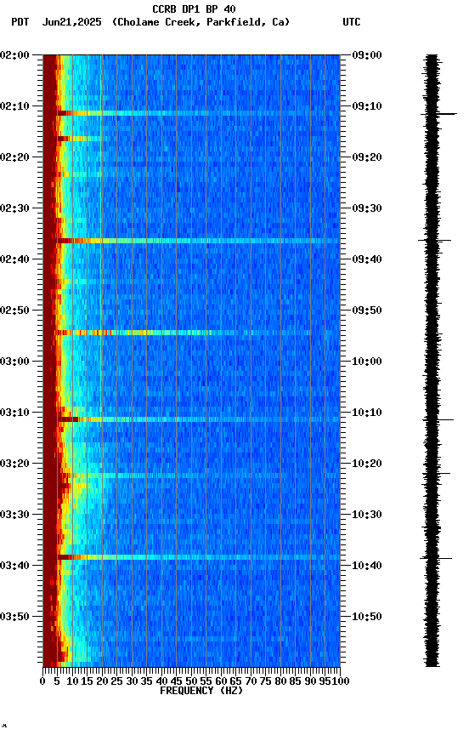The height and width of the screenshot is (735, 469).
Task: Click the '50' frequency axis tick label
Action: (x=191, y=681)
